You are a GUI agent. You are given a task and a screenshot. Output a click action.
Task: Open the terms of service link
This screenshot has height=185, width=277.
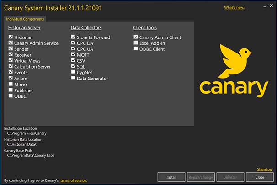[x=74, y=180]
